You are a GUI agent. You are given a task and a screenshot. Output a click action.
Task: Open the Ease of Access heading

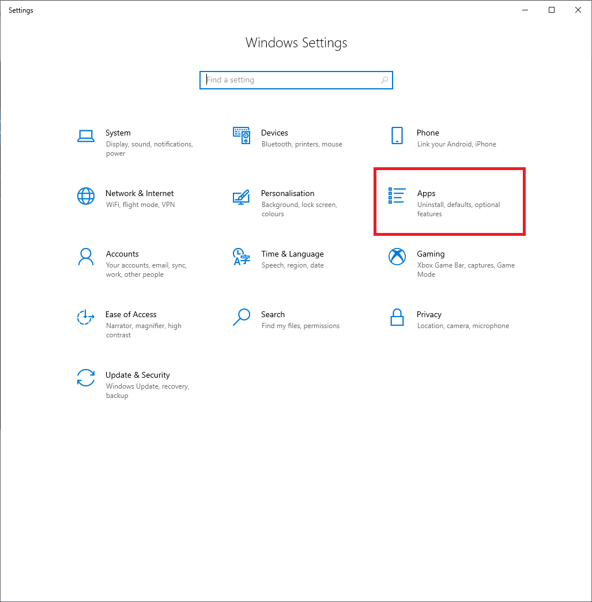[x=131, y=314]
